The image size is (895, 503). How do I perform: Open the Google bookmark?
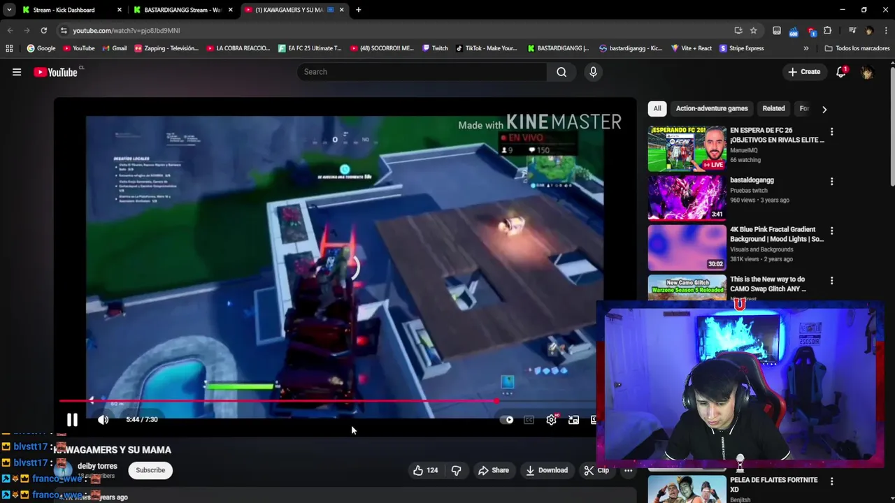[41, 48]
